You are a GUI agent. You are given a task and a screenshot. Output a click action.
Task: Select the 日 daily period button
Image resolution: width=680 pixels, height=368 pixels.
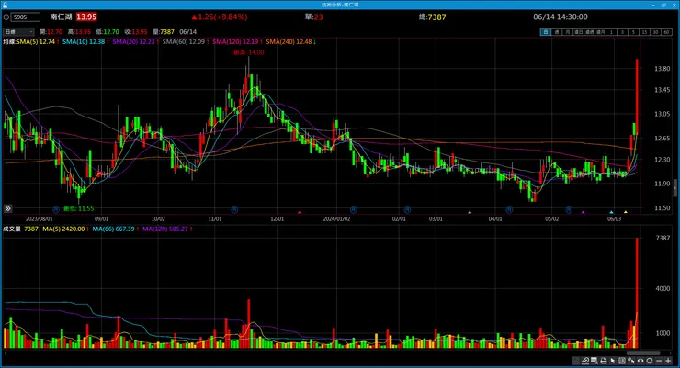546,32
